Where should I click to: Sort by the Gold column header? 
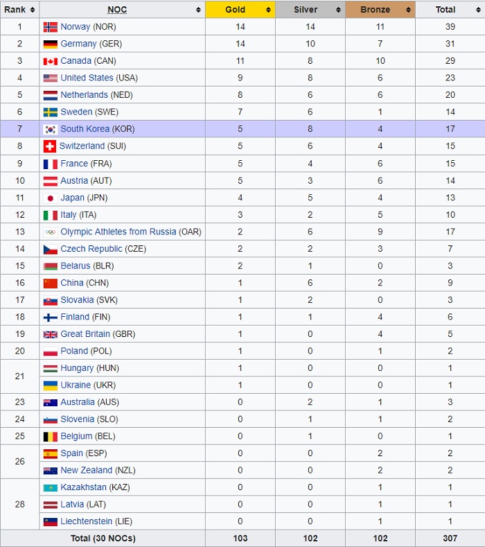point(236,10)
